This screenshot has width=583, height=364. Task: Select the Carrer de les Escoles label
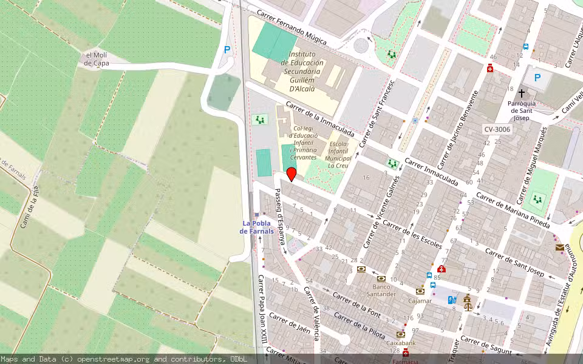pos(412,235)
